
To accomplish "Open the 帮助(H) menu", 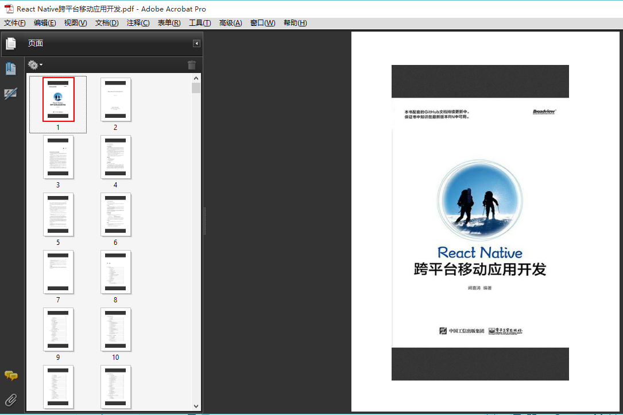I will click(295, 23).
